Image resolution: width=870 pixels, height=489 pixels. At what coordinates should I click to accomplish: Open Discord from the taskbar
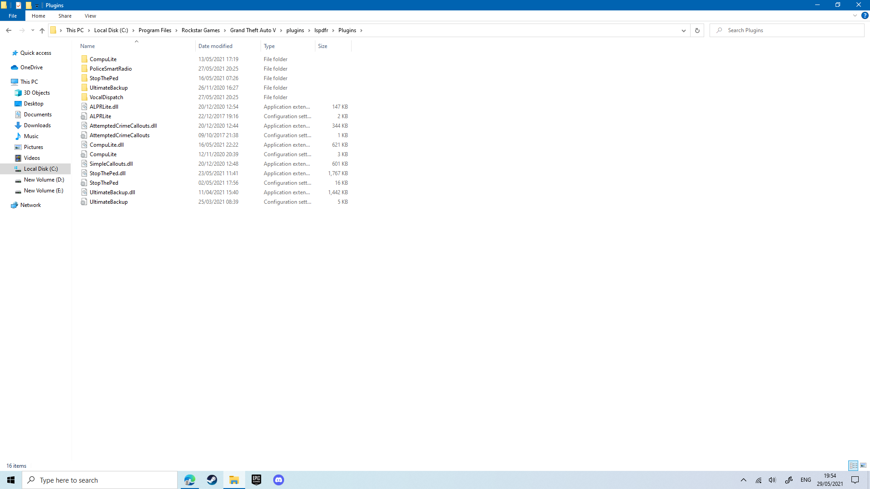(x=279, y=480)
